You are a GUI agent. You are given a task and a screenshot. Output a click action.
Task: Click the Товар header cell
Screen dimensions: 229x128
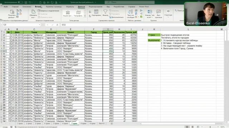[x=34, y=32]
